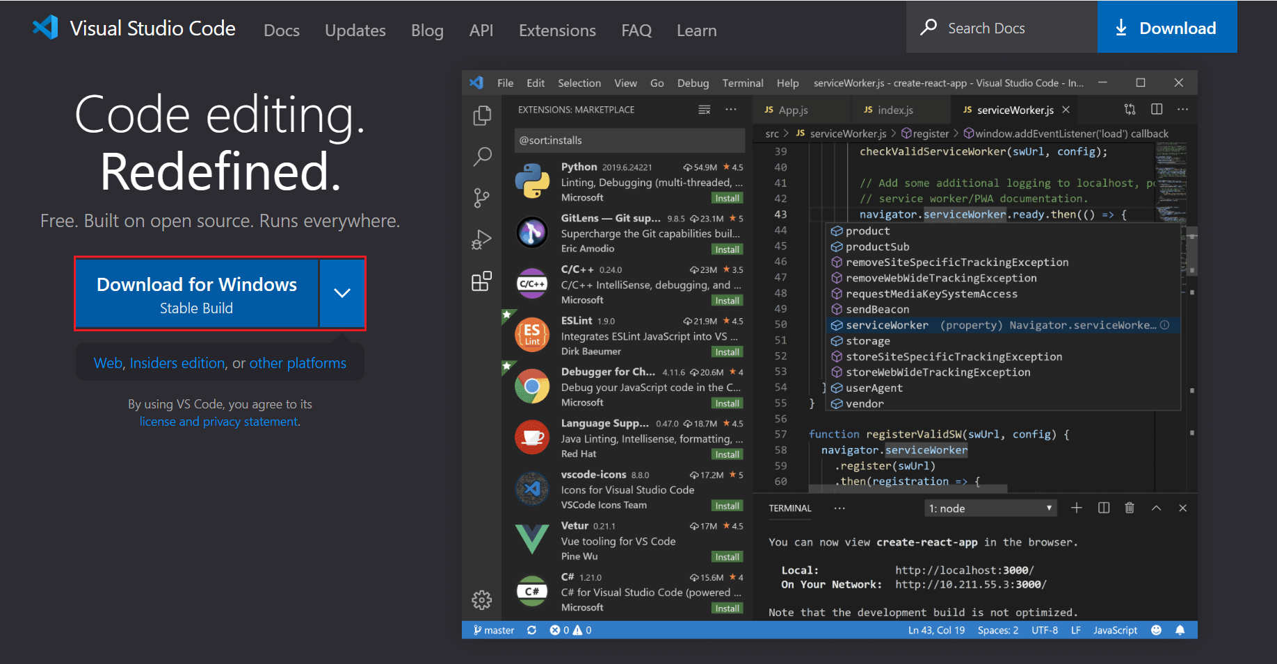This screenshot has width=1277, height=664.
Task: Click the clear extensions filter list icon
Action: click(x=705, y=110)
